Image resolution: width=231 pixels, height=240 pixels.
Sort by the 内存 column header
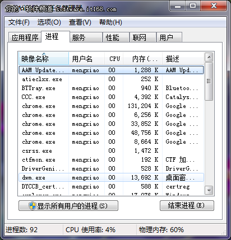143,59
